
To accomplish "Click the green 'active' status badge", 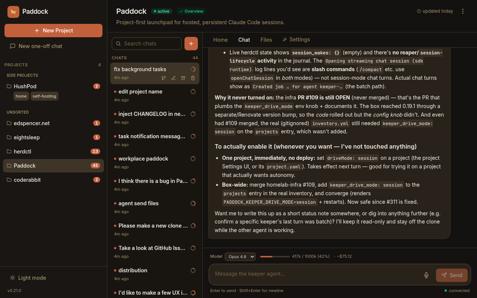I will 162,11.
